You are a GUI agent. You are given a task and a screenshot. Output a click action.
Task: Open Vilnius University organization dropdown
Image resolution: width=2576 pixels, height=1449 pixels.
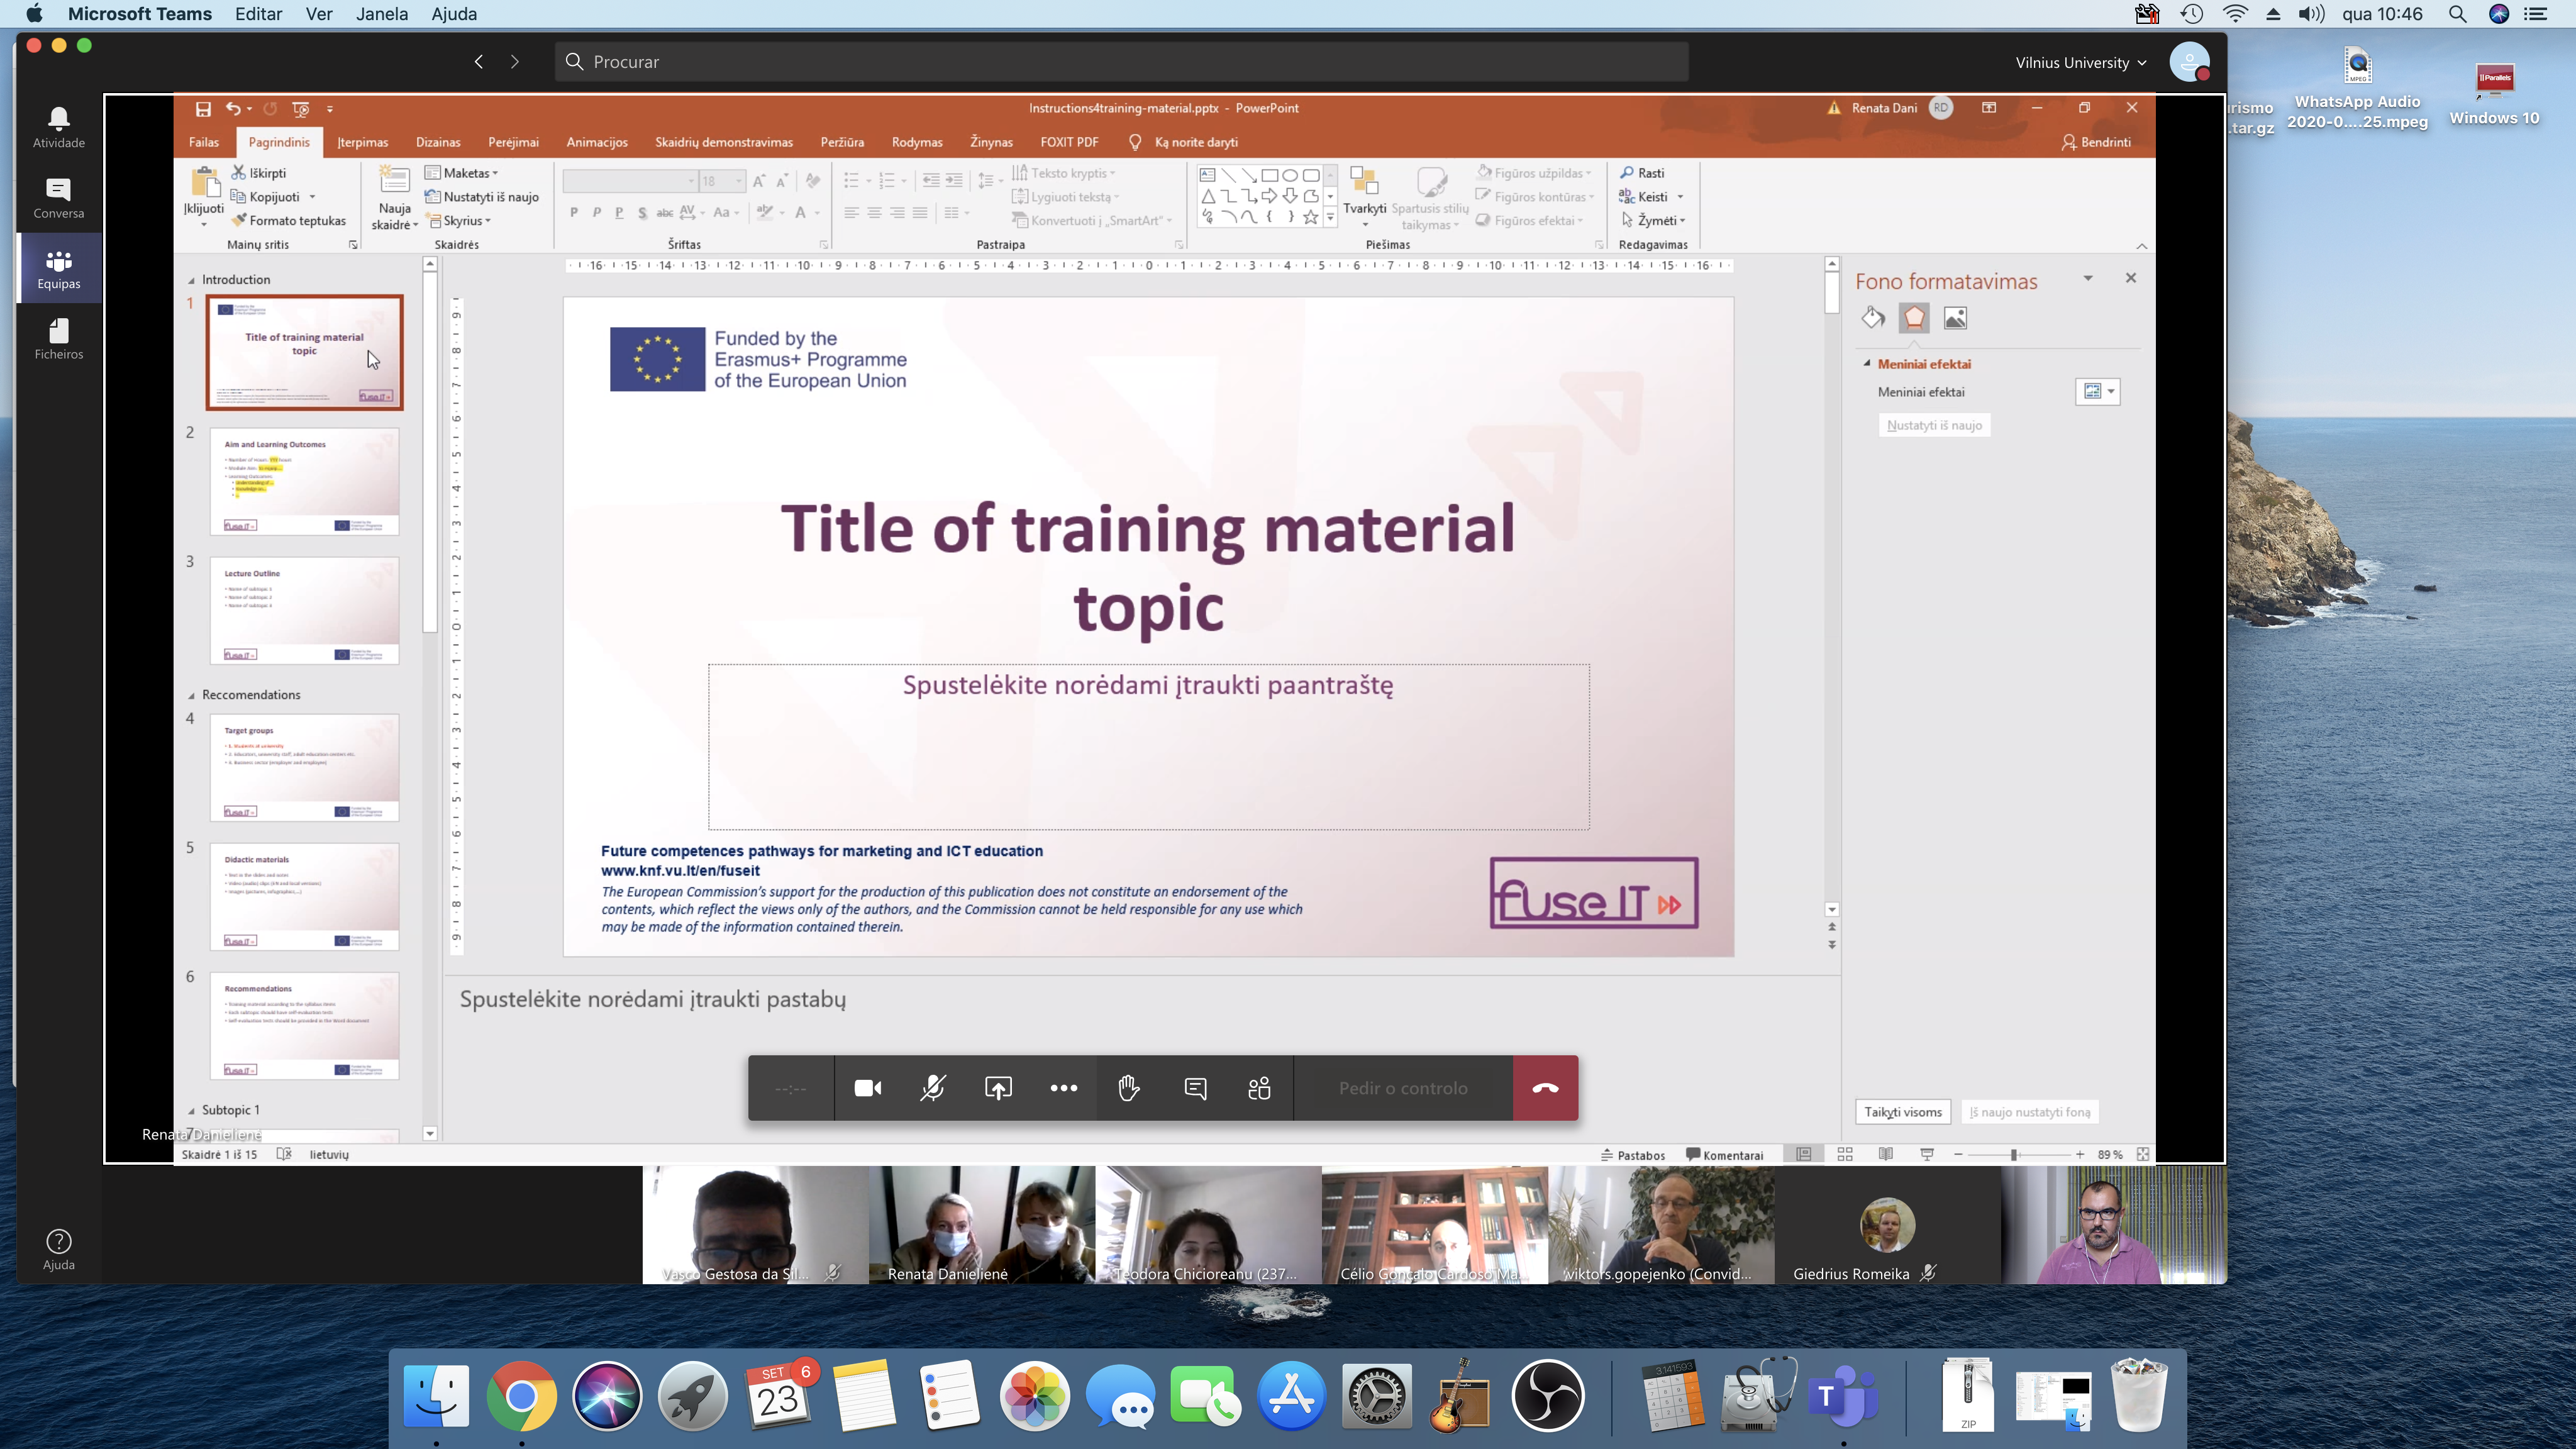(x=2081, y=63)
